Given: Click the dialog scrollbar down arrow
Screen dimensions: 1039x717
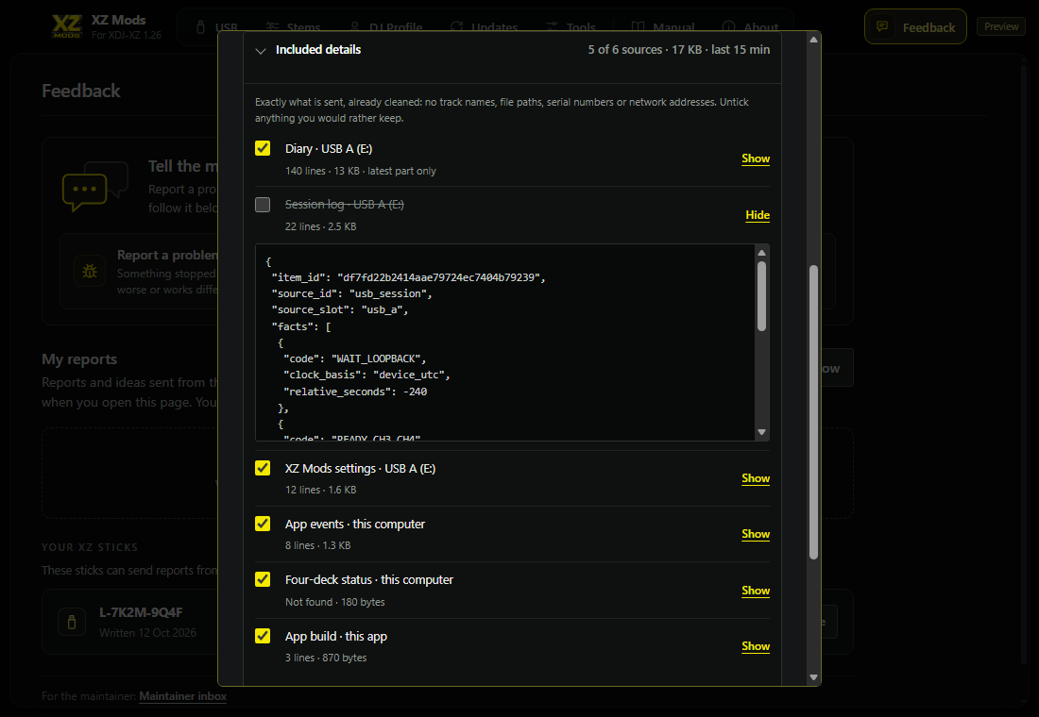Looking at the screenshot, I should (813, 677).
